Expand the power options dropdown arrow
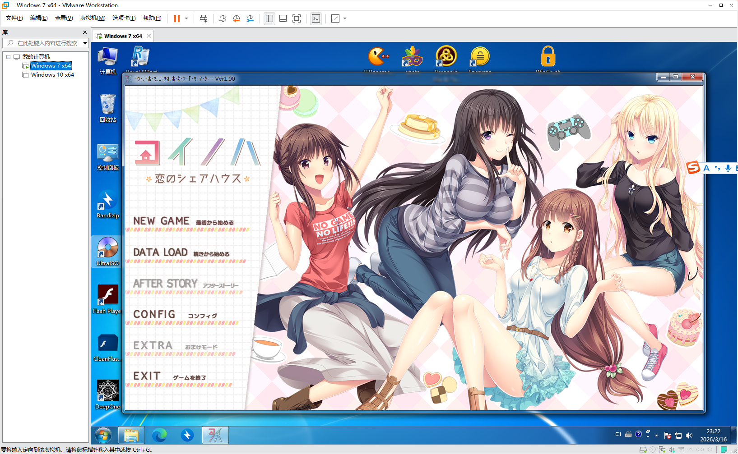Screen dimensions: 738x454 click(186, 18)
